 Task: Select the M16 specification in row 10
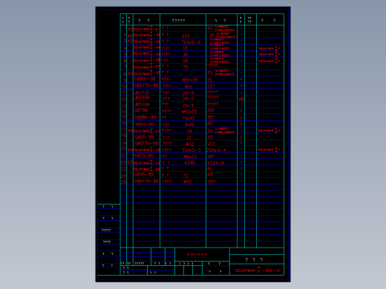click(x=189, y=87)
